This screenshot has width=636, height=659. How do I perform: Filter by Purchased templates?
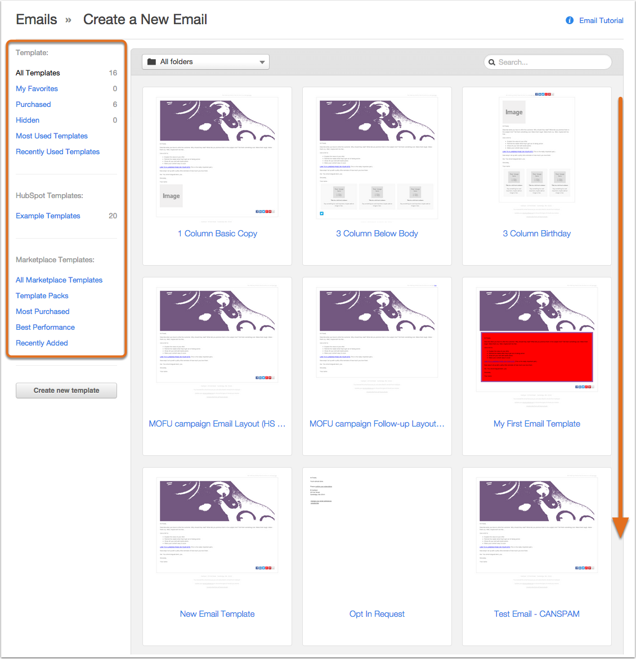pyautogui.click(x=33, y=105)
